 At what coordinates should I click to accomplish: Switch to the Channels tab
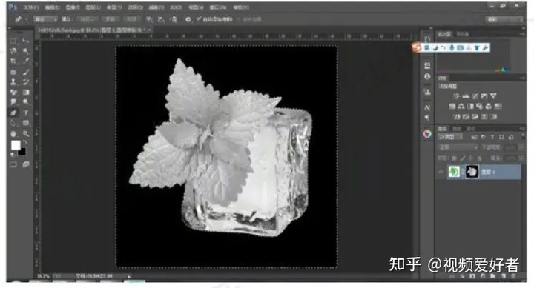tap(456, 129)
